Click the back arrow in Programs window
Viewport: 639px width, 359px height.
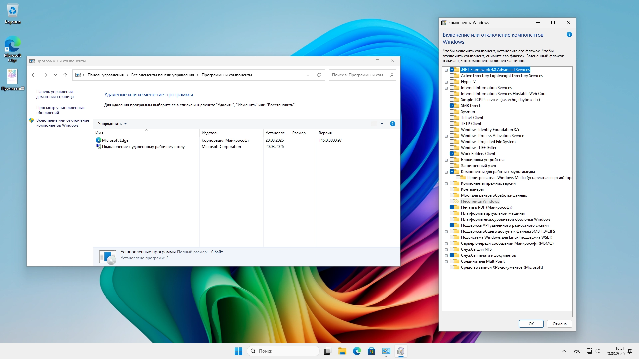pos(34,75)
